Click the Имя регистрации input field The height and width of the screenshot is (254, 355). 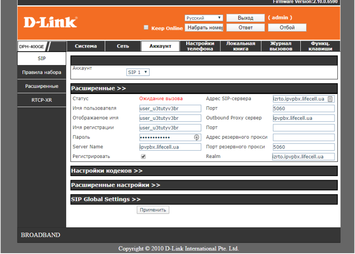coord(170,128)
